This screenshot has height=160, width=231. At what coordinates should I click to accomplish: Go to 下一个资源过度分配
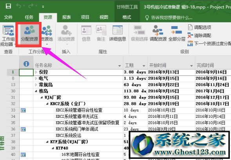pos(209,43)
